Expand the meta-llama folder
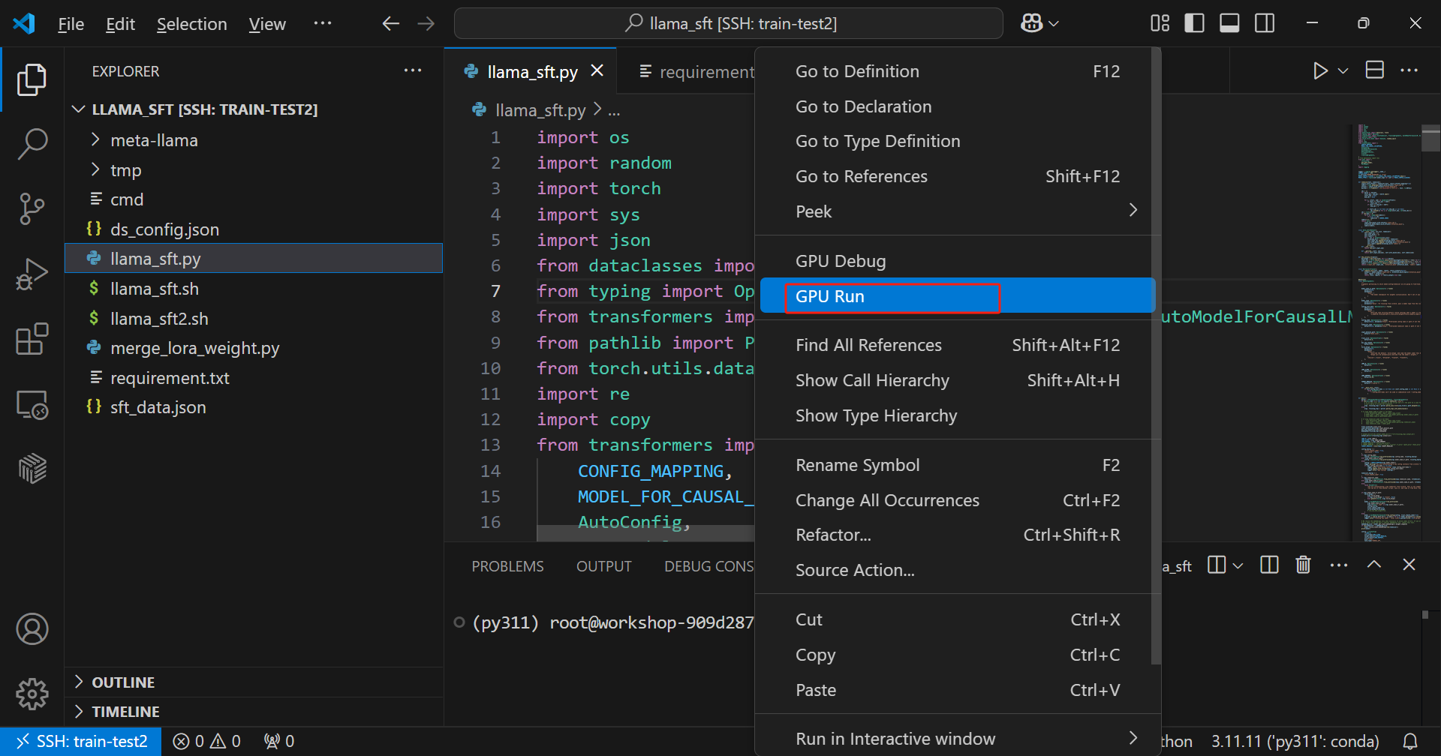Viewport: 1441px width, 756px height. 154,140
